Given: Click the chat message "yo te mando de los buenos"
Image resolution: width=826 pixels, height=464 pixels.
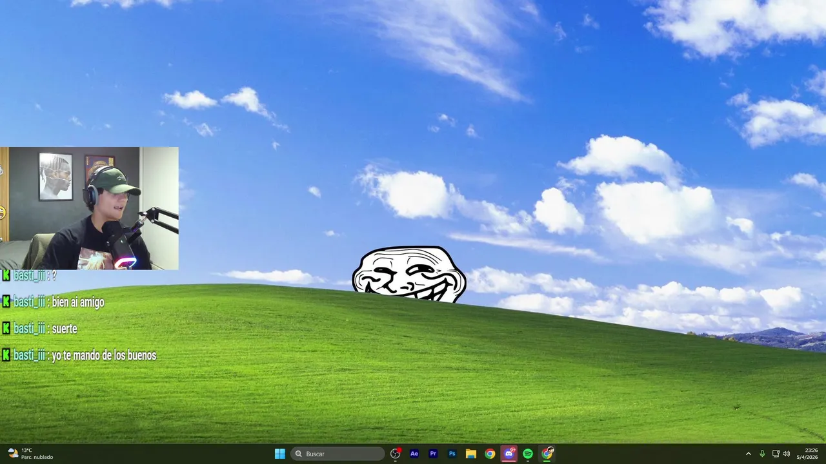Looking at the screenshot, I should tap(104, 355).
